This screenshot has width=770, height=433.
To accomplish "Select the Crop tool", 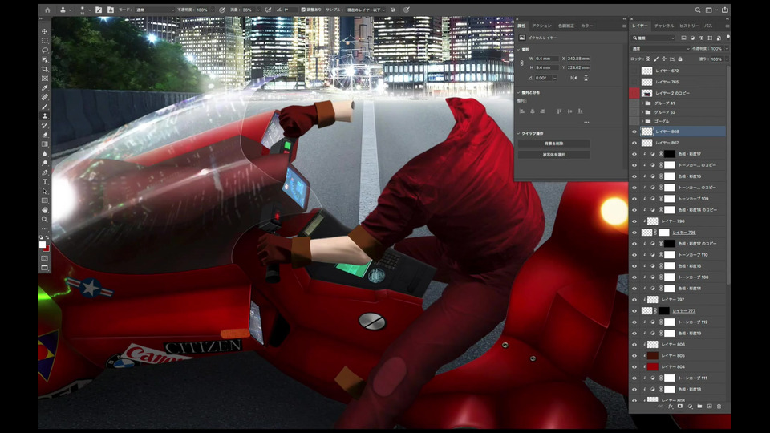I will coord(45,69).
